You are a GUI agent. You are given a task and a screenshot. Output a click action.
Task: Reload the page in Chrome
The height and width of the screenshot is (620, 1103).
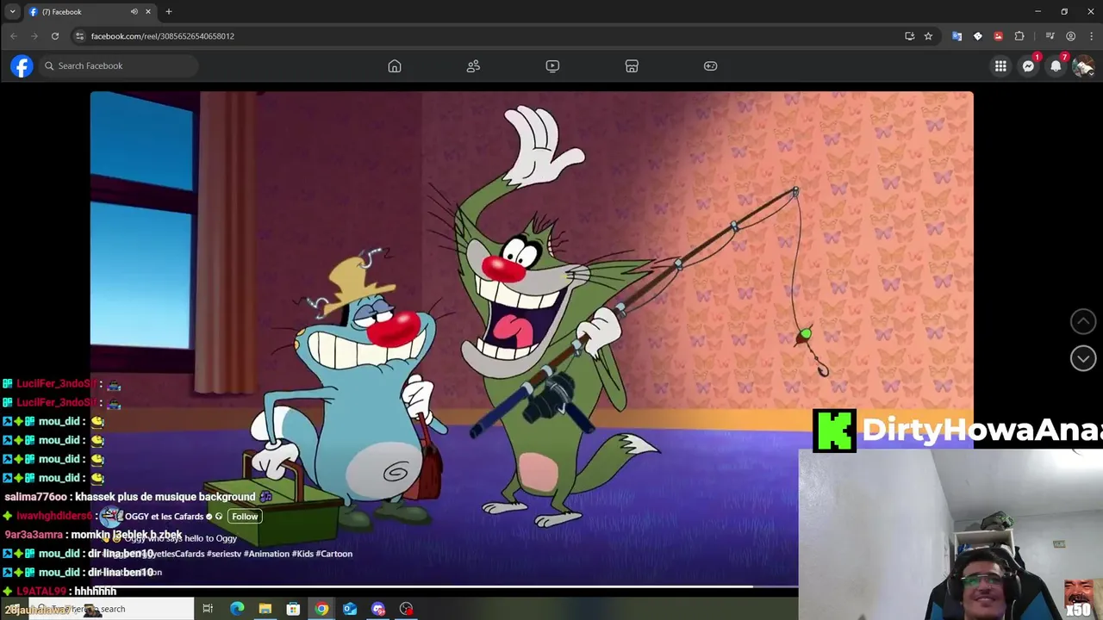[54, 36]
